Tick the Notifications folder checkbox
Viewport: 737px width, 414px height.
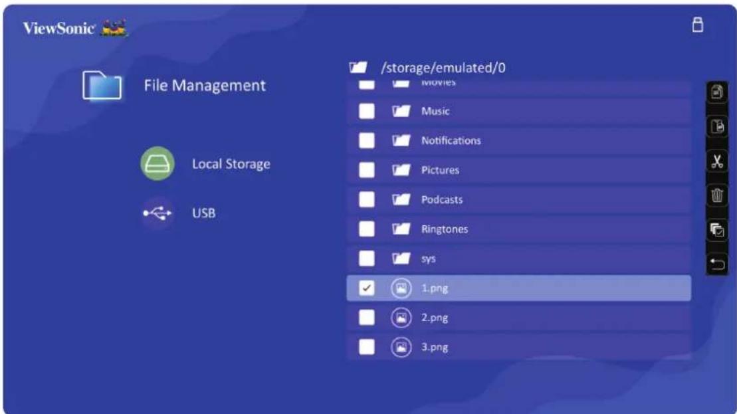(367, 140)
